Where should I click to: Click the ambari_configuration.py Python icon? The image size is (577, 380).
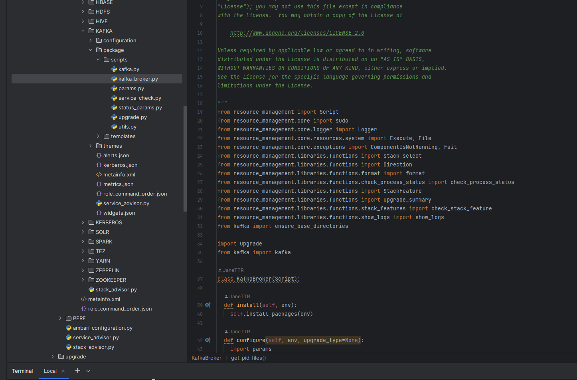click(69, 328)
